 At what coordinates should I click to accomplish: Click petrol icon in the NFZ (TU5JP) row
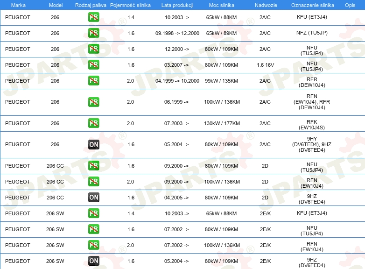pyautogui.click(x=93, y=33)
